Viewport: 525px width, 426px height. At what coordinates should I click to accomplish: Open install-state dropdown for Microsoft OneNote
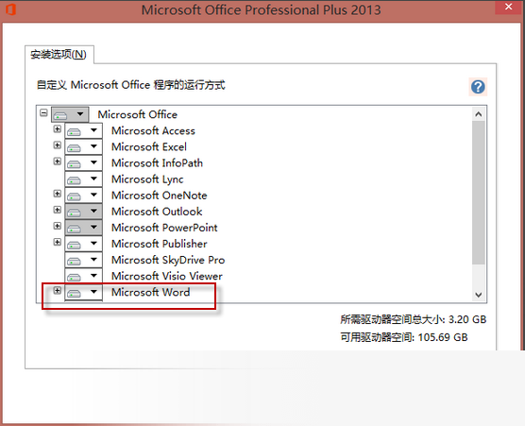click(83, 196)
